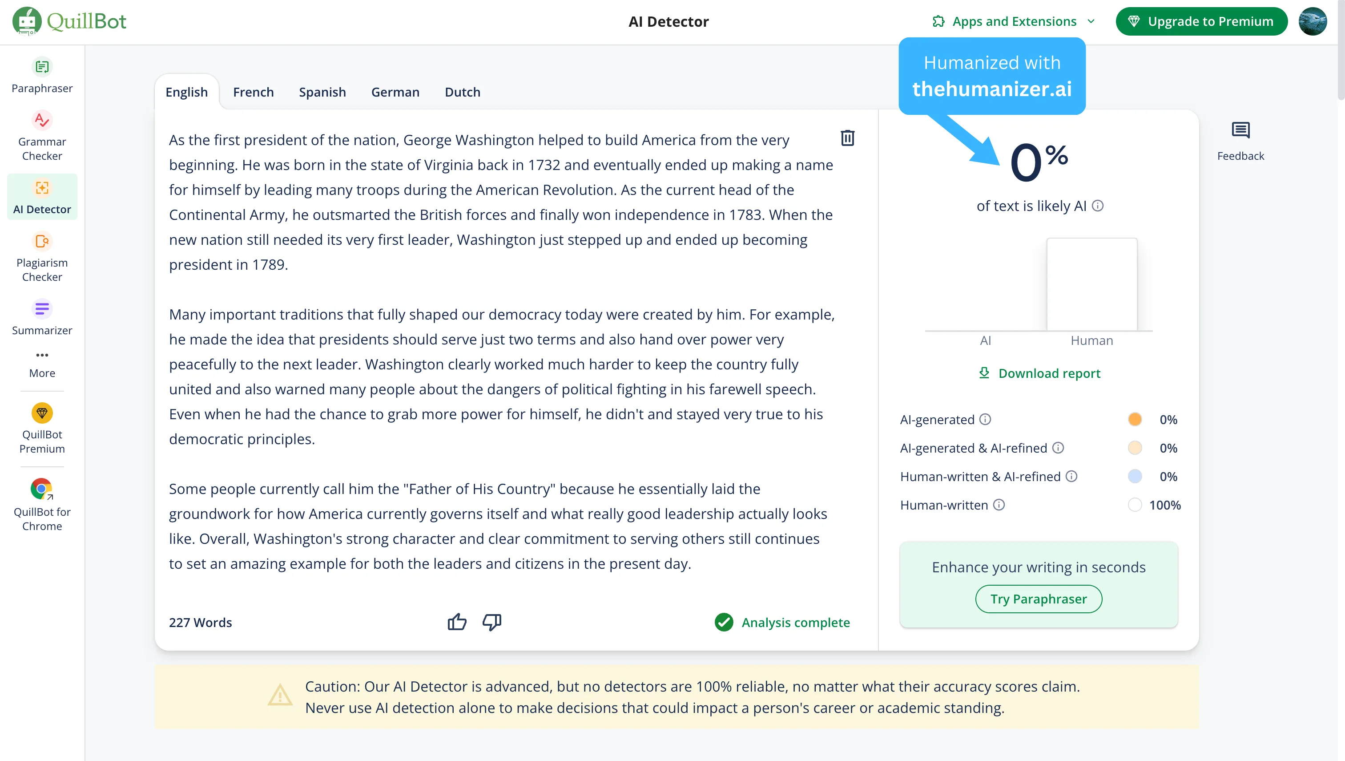Click the download icon beside Download report
This screenshot has width=1345, height=761.
click(x=984, y=372)
